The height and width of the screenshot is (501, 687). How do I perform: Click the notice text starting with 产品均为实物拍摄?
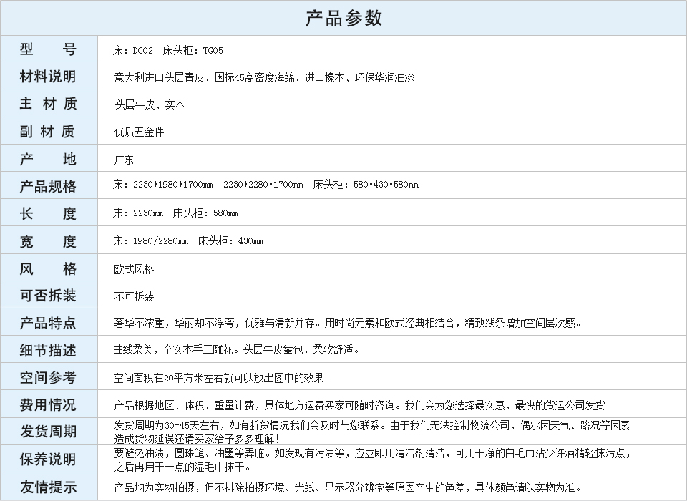click(348, 487)
